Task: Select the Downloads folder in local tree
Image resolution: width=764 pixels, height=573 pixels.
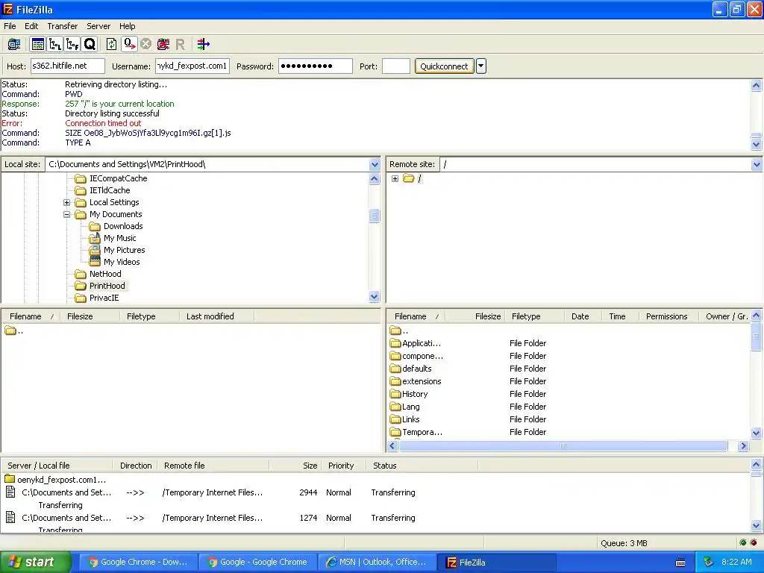Action: pyautogui.click(x=123, y=226)
